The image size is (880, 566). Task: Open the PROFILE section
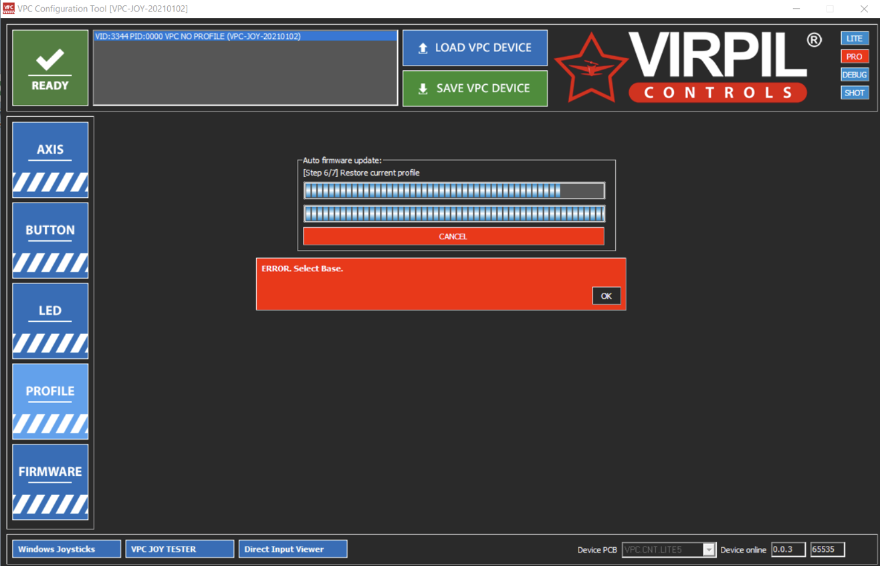click(50, 402)
